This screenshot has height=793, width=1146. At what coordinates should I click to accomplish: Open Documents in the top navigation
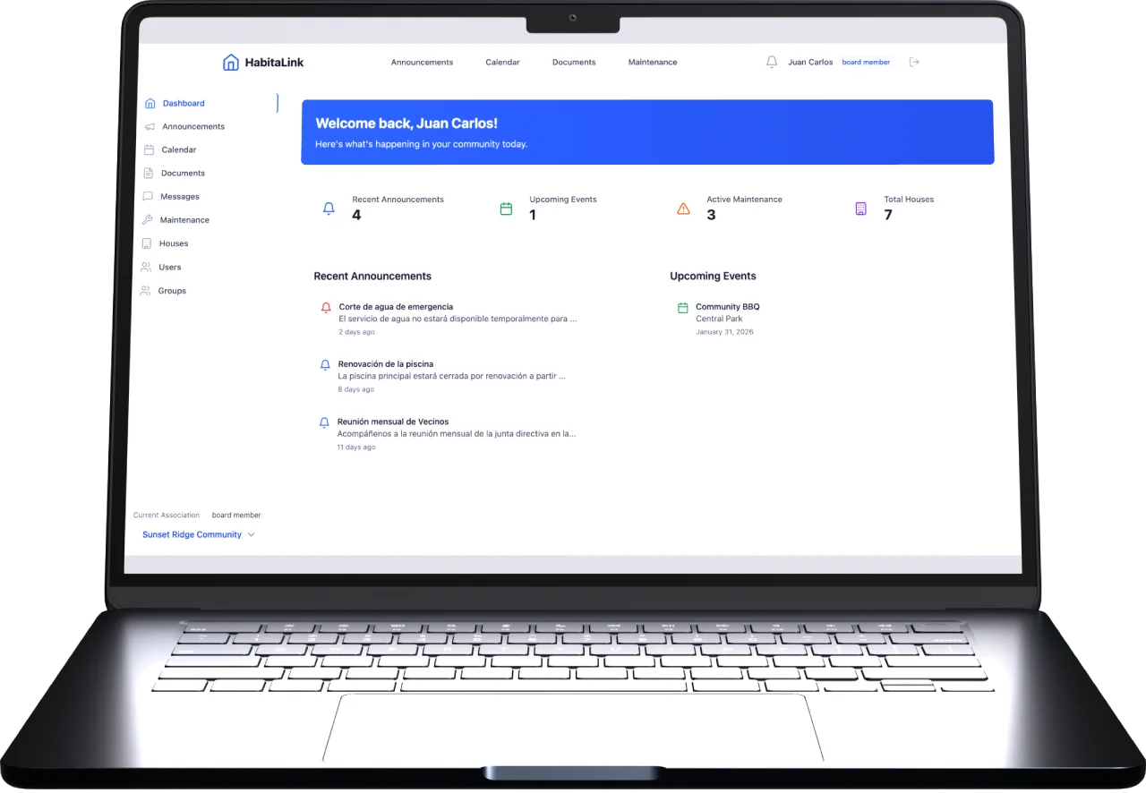[x=574, y=63]
